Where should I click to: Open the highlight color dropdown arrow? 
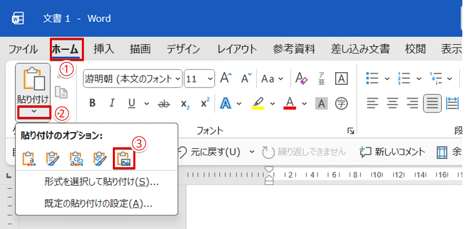tap(272, 104)
